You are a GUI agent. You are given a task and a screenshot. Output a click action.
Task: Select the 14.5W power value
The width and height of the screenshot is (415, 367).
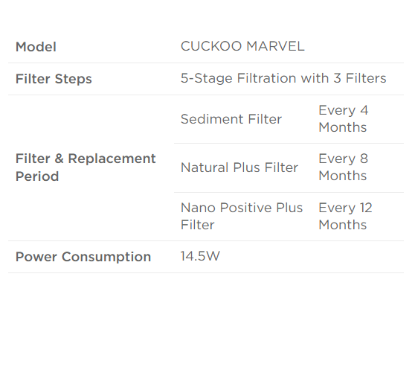point(200,256)
